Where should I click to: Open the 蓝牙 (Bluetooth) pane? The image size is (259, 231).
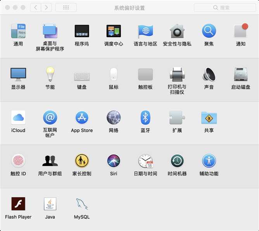tap(145, 117)
